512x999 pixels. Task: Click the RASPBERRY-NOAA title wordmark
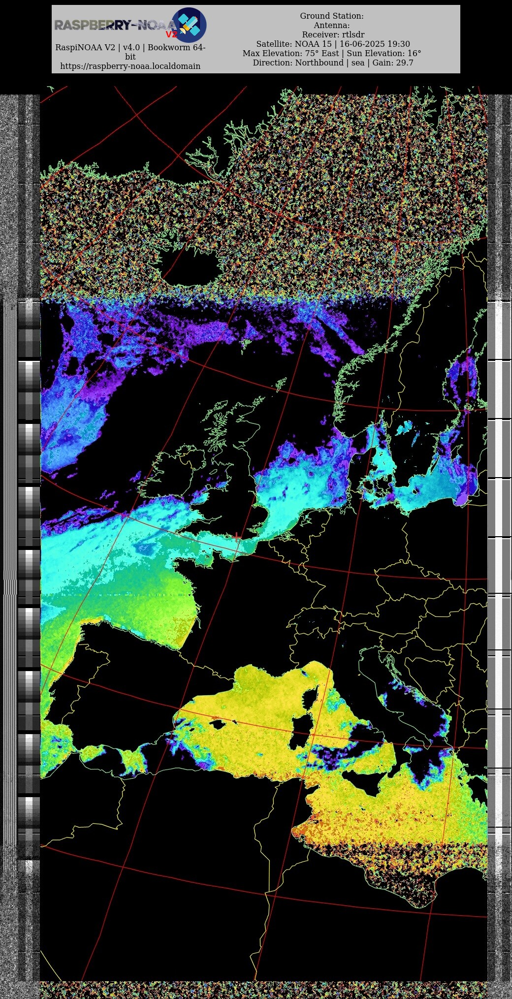coord(115,25)
